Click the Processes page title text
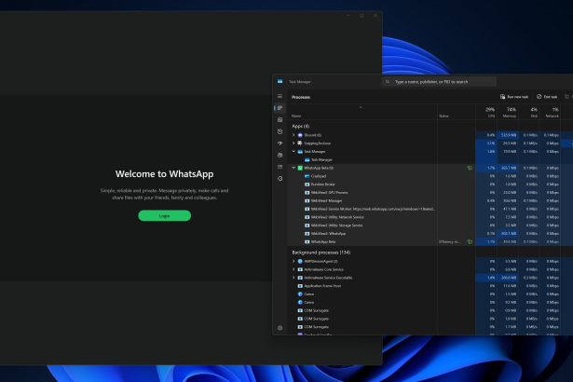Screen dimensions: 573x382 click(x=301, y=97)
